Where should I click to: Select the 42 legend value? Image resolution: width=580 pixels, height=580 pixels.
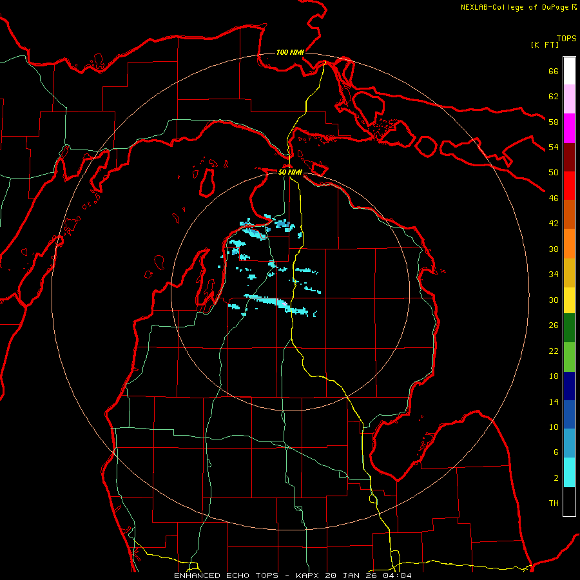coord(554,224)
